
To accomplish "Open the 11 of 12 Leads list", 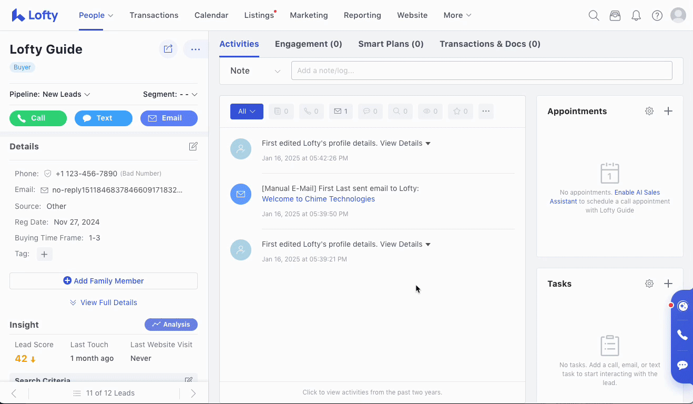I will coord(104,393).
